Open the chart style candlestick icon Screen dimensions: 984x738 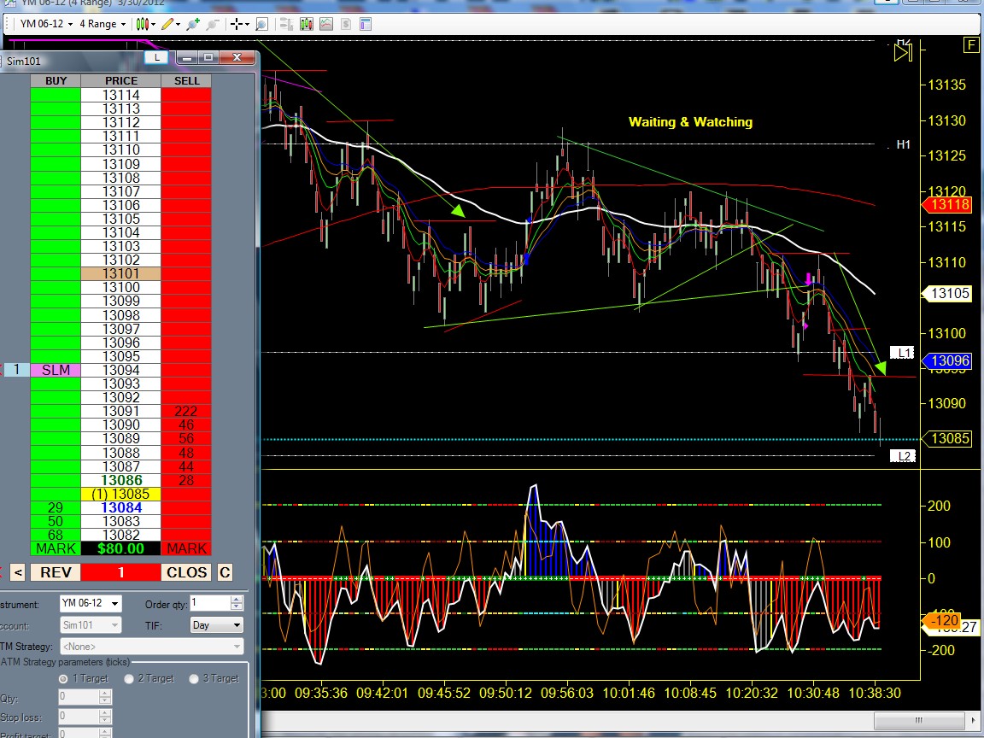[x=143, y=24]
